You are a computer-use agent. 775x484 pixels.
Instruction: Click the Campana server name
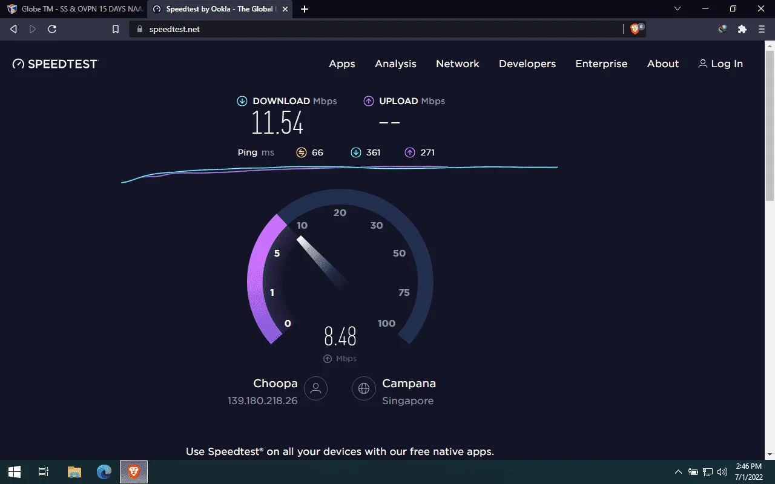pos(409,384)
